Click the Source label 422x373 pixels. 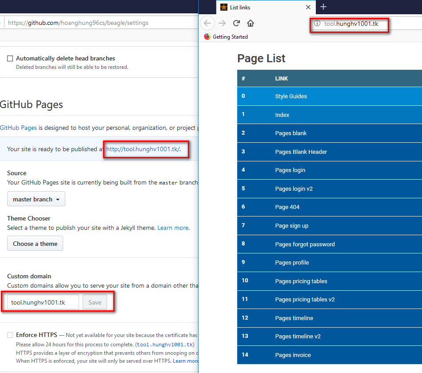tap(17, 173)
